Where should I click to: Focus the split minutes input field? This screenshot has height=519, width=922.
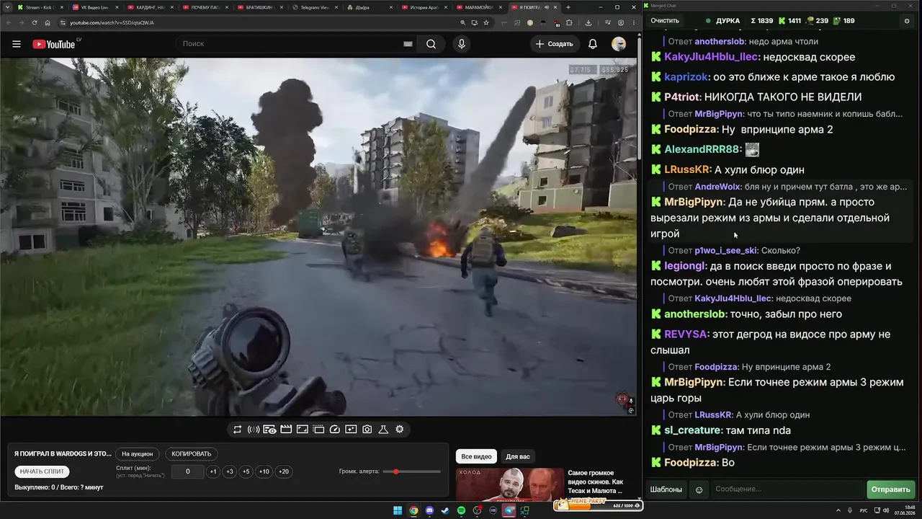click(187, 472)
